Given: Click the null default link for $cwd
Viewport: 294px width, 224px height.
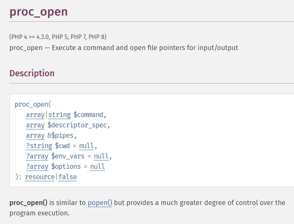Looking at the screenshot, I should (x=86, y=146).
